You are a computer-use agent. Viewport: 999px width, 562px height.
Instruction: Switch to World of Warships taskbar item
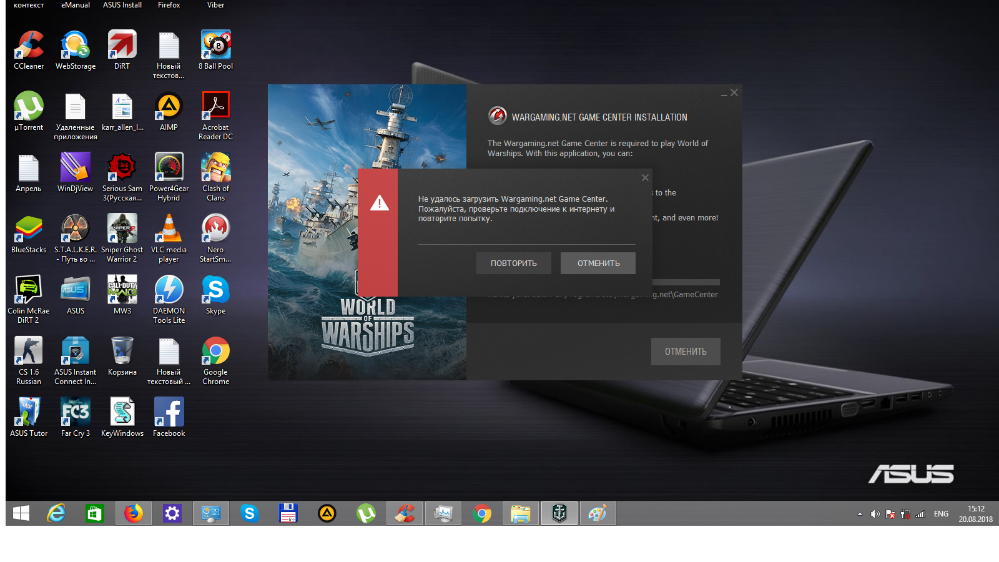coord(559,513)
